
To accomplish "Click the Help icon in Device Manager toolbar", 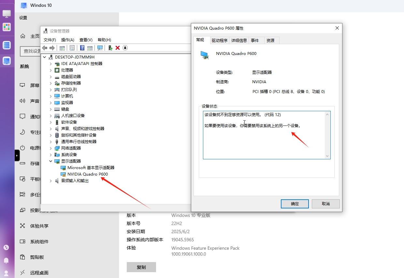I will click(82, 48).
